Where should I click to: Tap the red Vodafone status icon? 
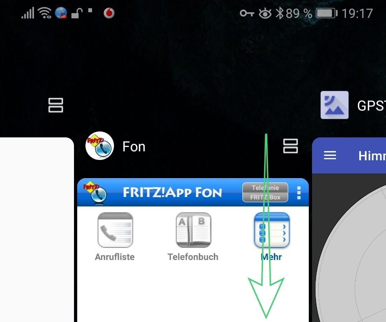(x=109, y=13)
